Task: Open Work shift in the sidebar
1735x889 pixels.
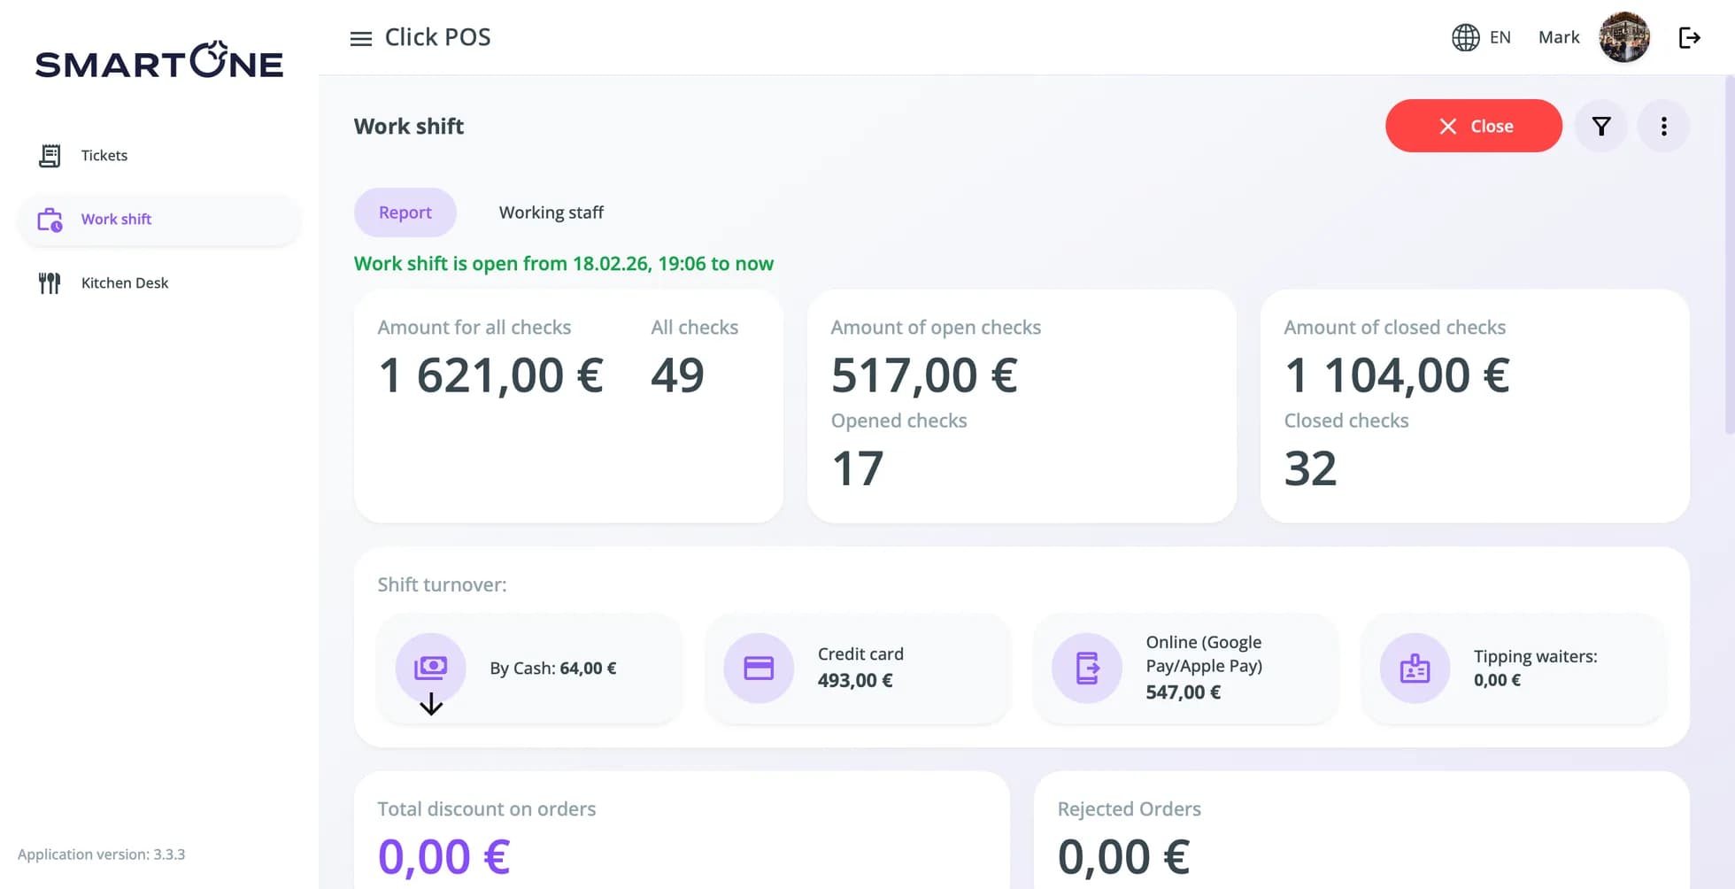Action: pyautogui.click(x=159, y=220)
